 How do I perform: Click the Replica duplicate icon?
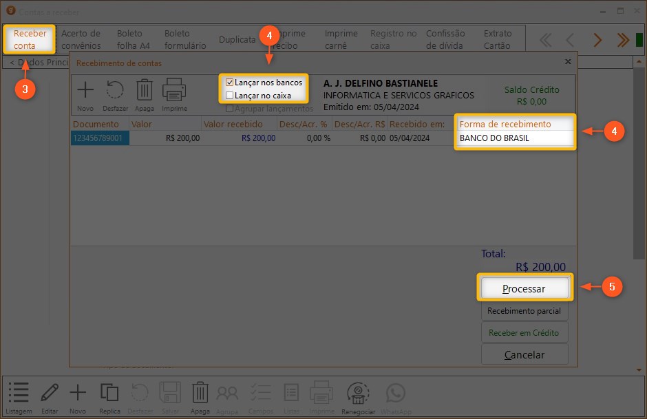click(x=109, y=396)
